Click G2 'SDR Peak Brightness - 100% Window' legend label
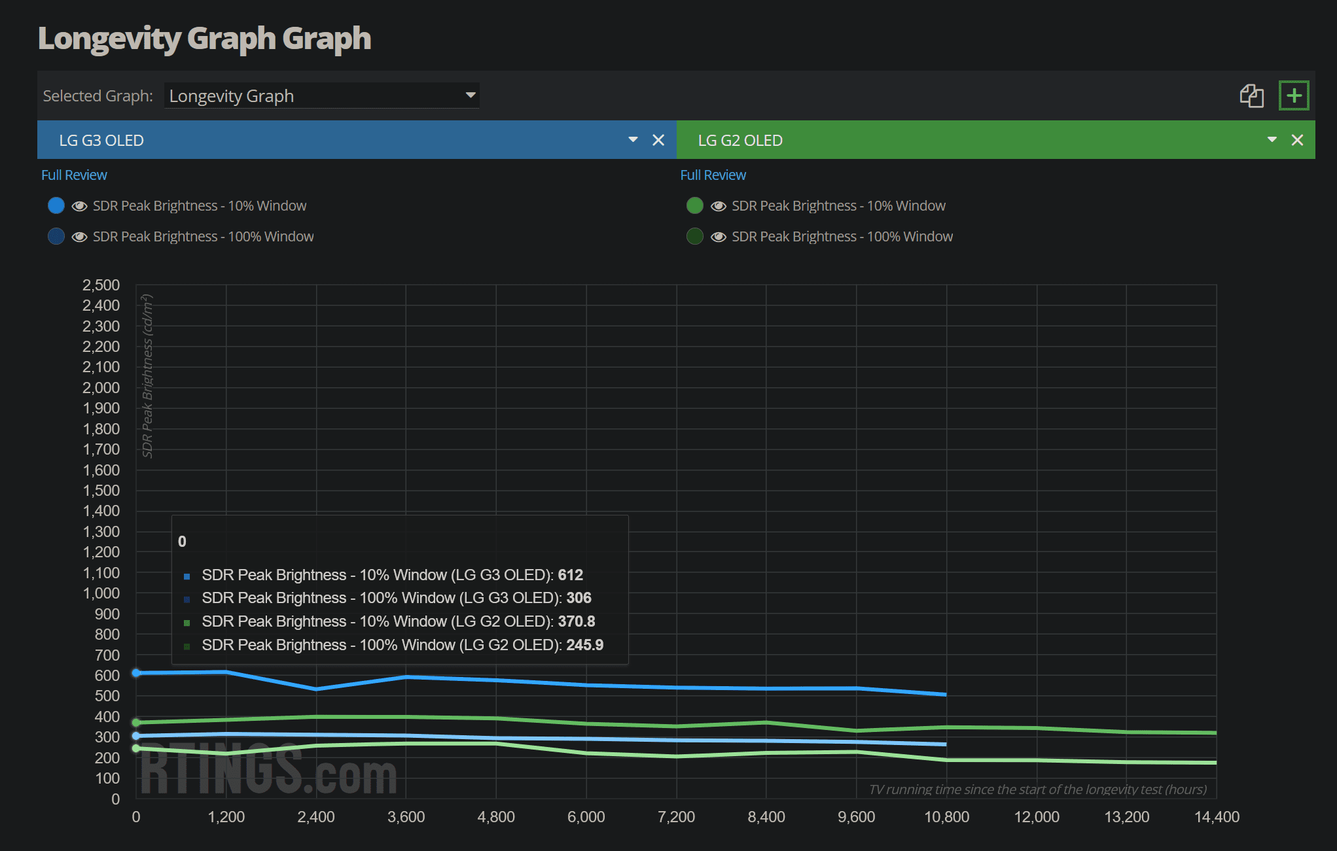1337x851 pixels. tap(842, 237)
